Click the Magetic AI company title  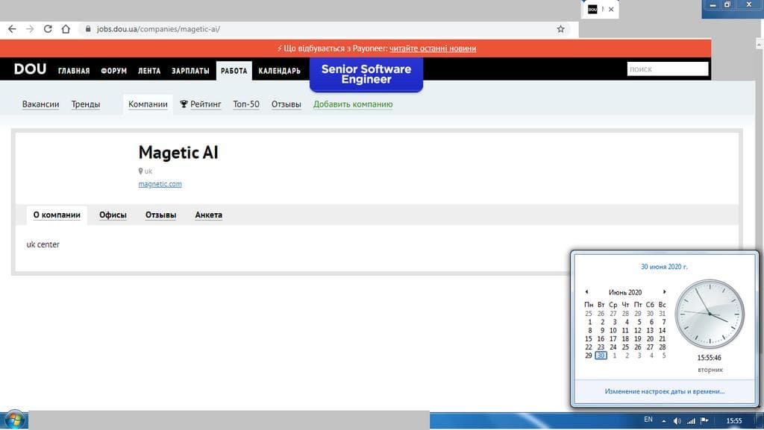(x=178, y=152)
